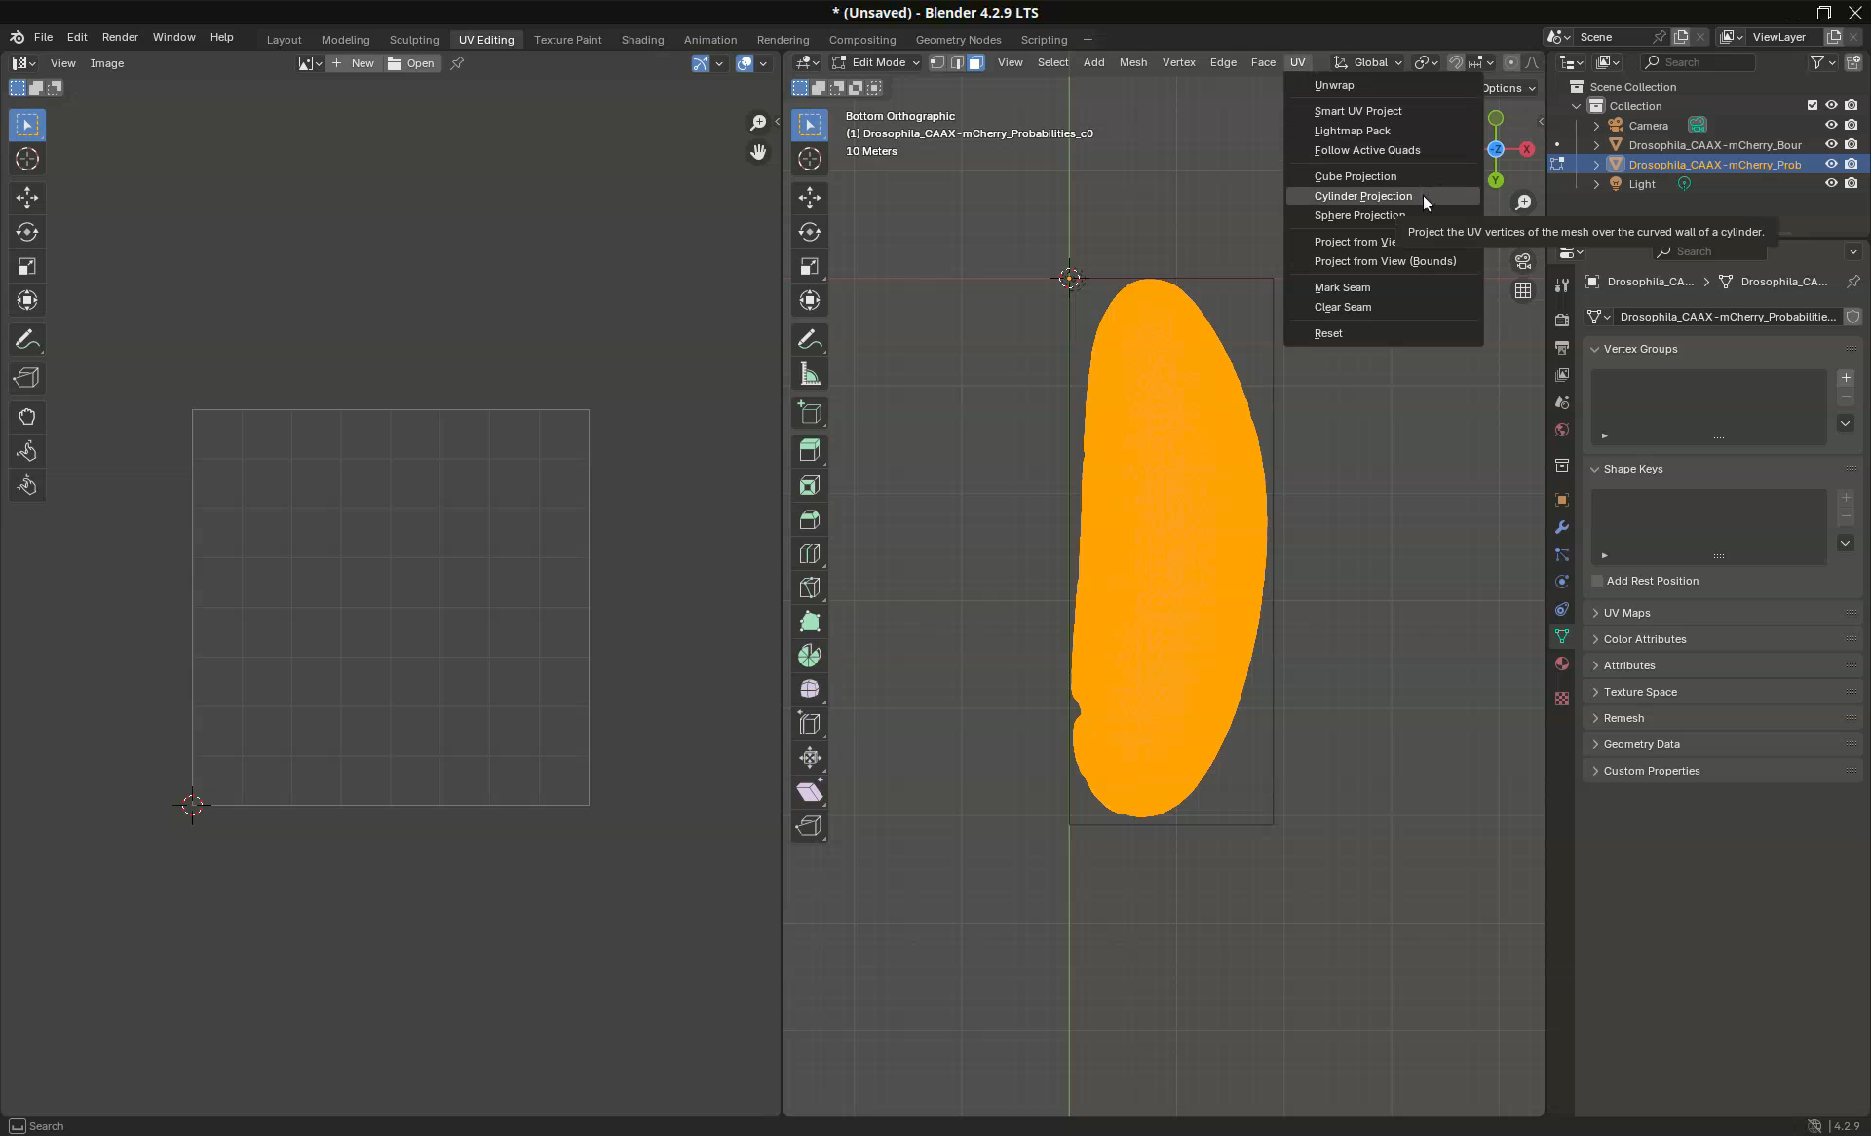This screenshot has width=1871, height=1136.
Task: Expand the Camera item in outliner
Action: [x=1596, y=126]
